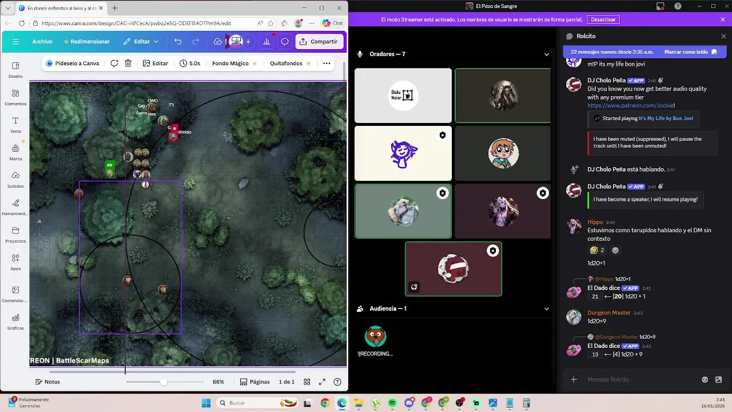
Task: Open Edge Copilot Chat button
Action: click(x=332, y=23)
